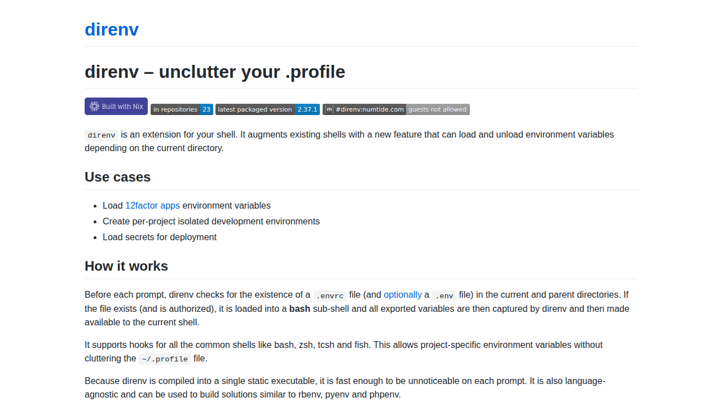Click the '.envrc' inline code snippet
Image resolution: width=722 pixels, height=406 pixels.
click(330, 295)
